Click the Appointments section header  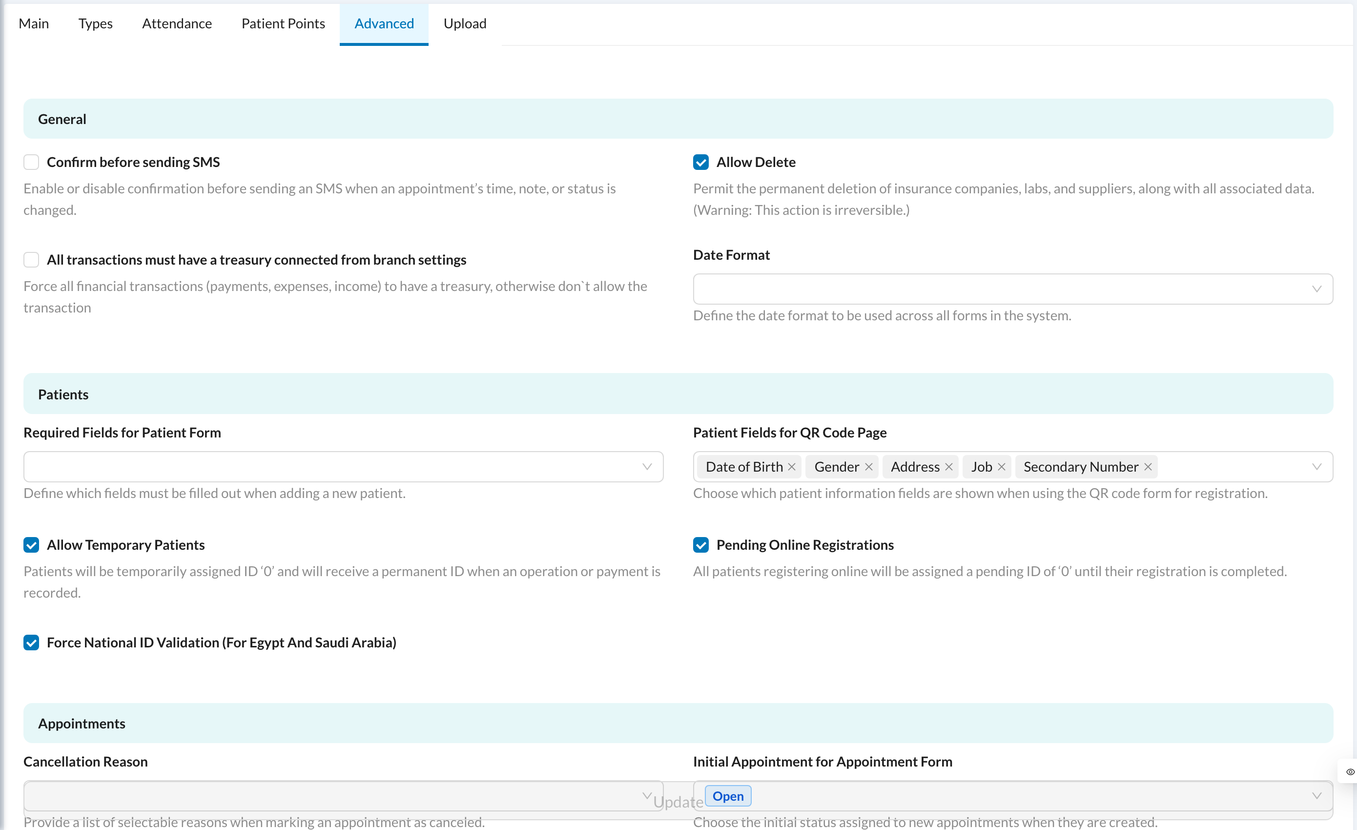tap(678, 723)
